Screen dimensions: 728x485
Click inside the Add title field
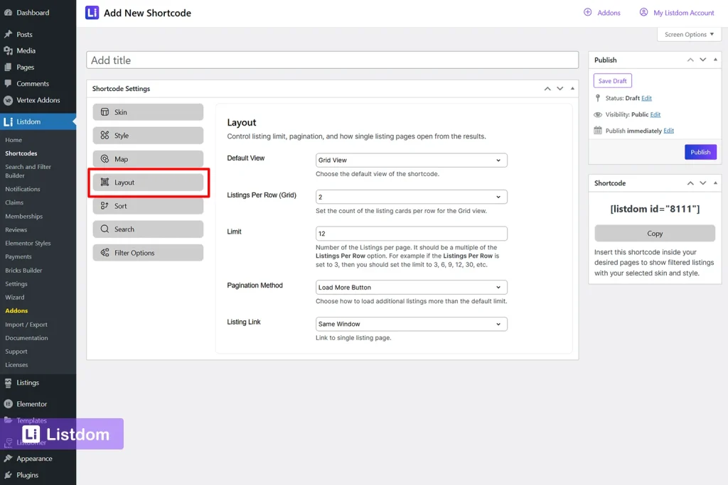331,60
